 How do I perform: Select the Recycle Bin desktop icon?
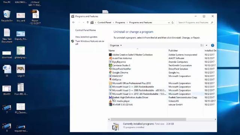tap(7, 16)
